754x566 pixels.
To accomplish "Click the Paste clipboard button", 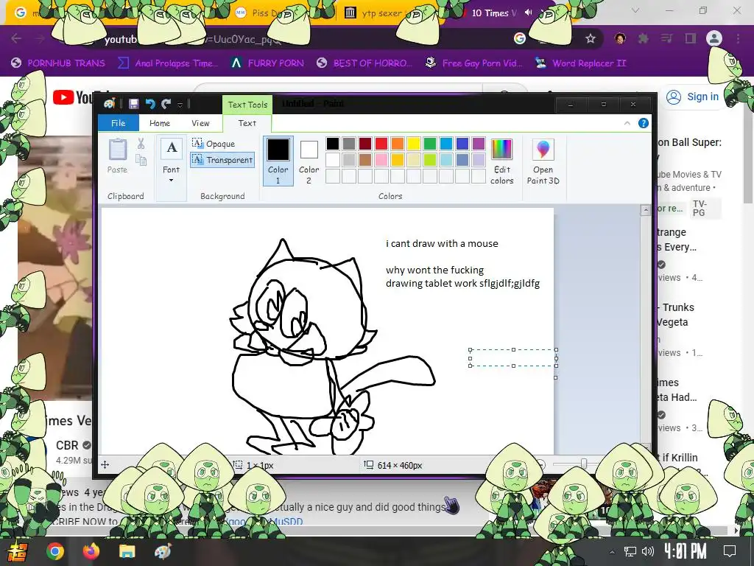I will (x=117, y=156).
